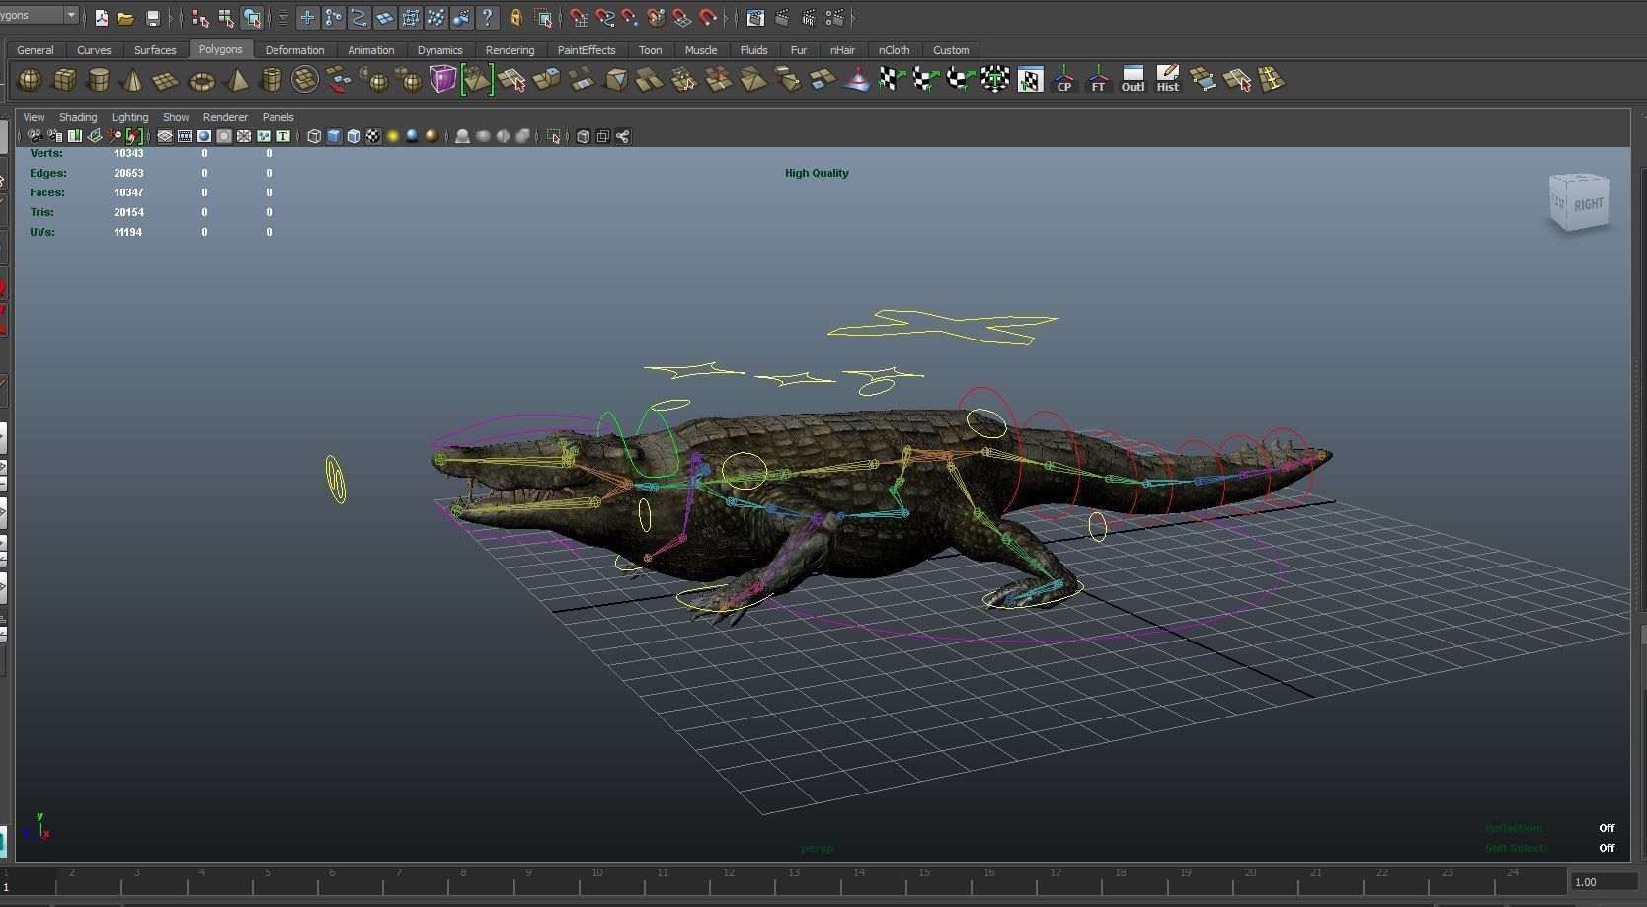Open the View panel menu
1647x907 pixels.
pyautogui.click(x=34, y=117)
